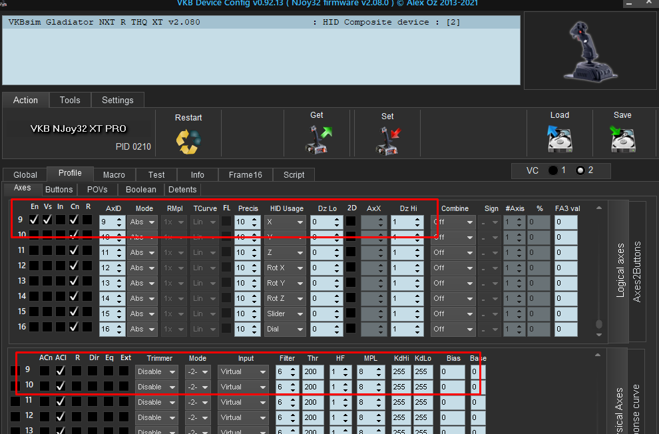
Task: Select the VKBsim Gladiator NXT device entry
Action: tap(261, 22)
